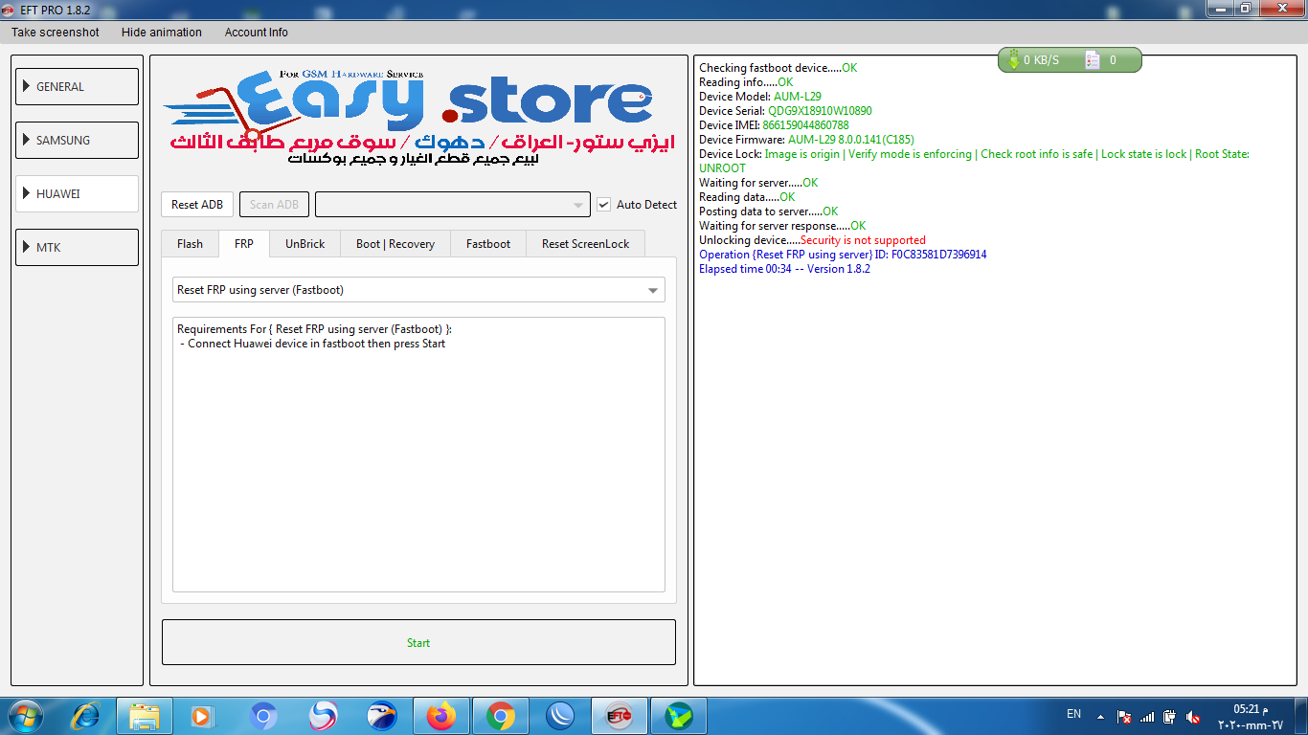Click the Easy Store logo banner
Screen dimensions: 1308x735
(418, 117)
